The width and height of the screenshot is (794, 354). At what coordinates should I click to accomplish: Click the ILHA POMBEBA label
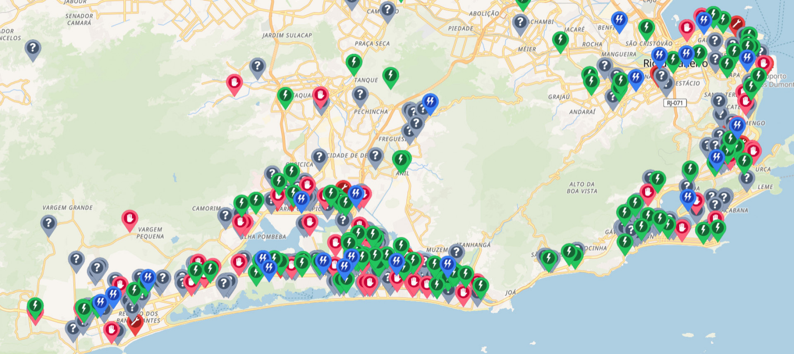pos(265,237)
